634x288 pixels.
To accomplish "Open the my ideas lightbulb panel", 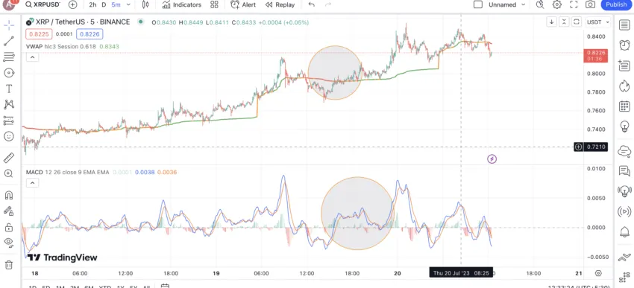I will (x=624, y=127).
